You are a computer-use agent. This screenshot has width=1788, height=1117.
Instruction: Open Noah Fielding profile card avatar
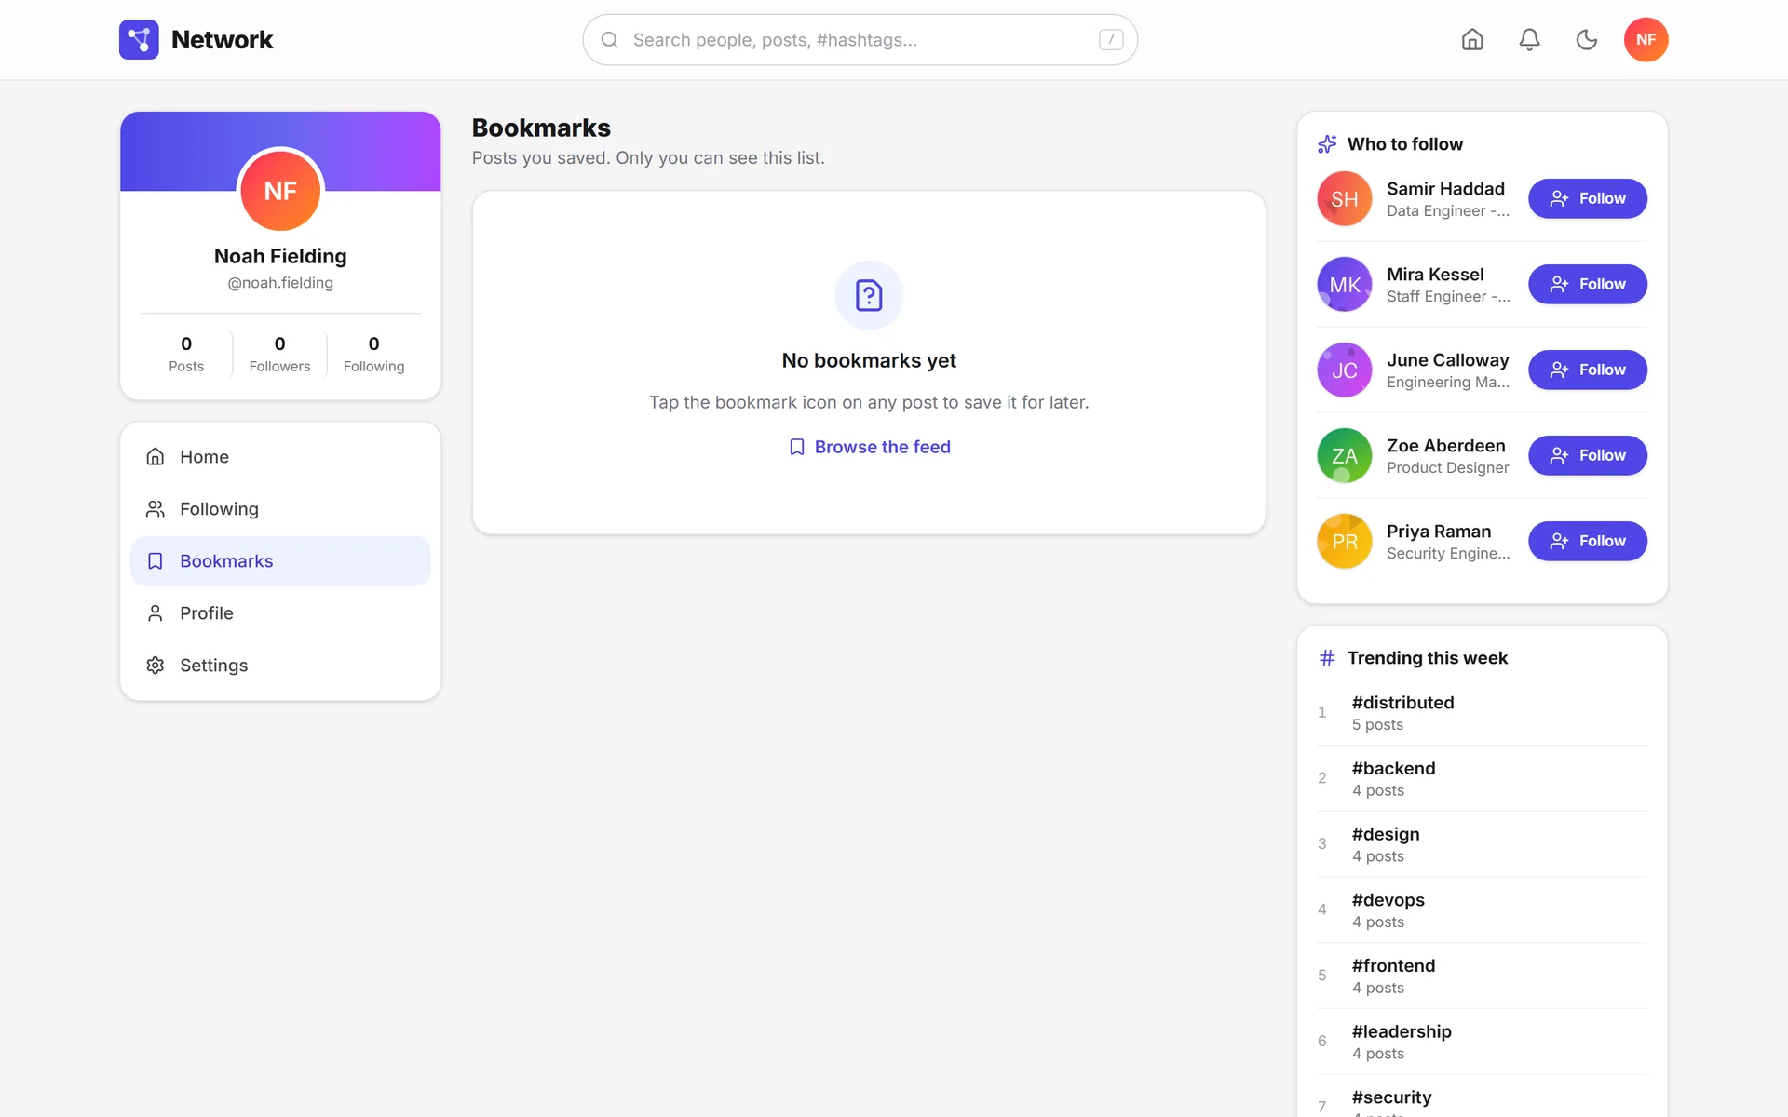[280, 191]
